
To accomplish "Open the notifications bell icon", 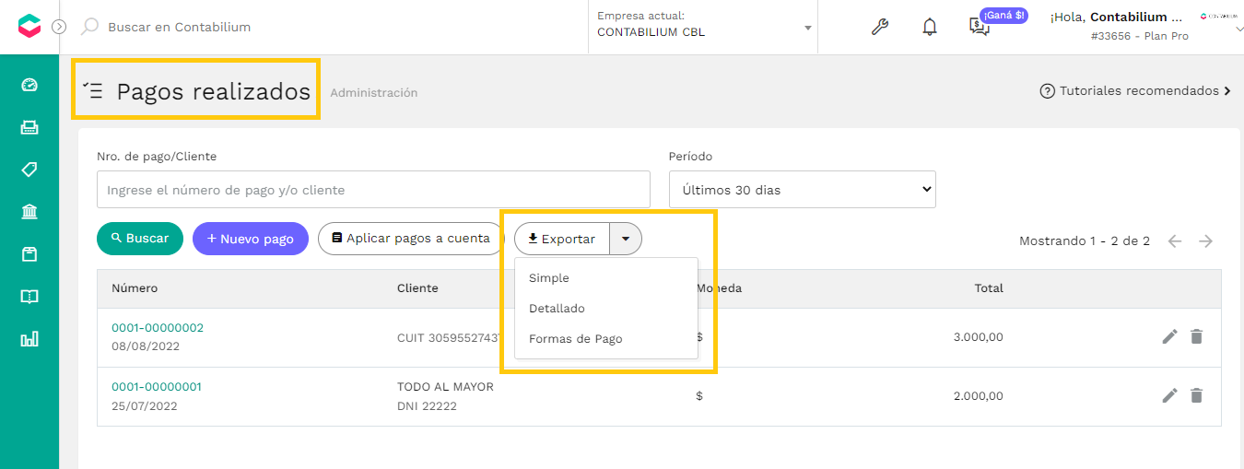I will 930,27.
